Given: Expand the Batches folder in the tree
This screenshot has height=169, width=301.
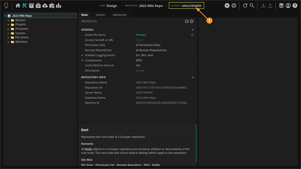Looking at the screenshot, I should click(x=9, y=20).
